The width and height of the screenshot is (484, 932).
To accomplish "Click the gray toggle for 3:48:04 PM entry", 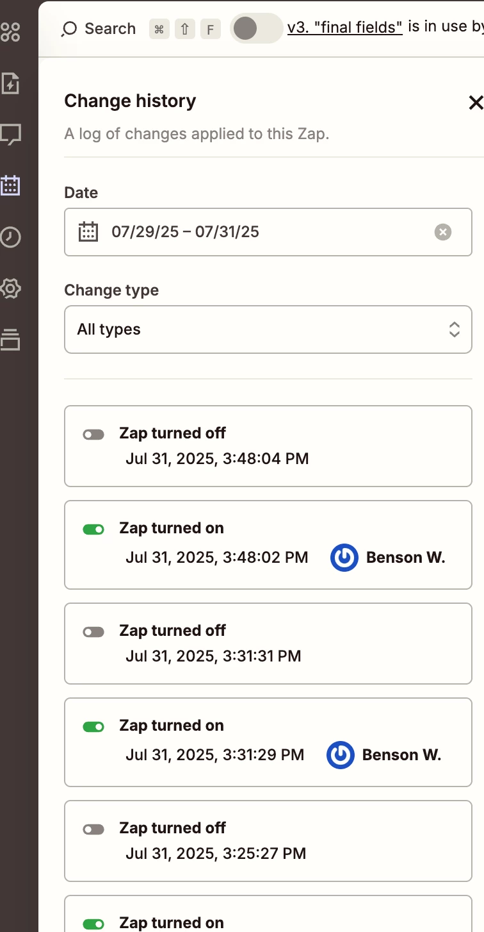I will 93,435.
